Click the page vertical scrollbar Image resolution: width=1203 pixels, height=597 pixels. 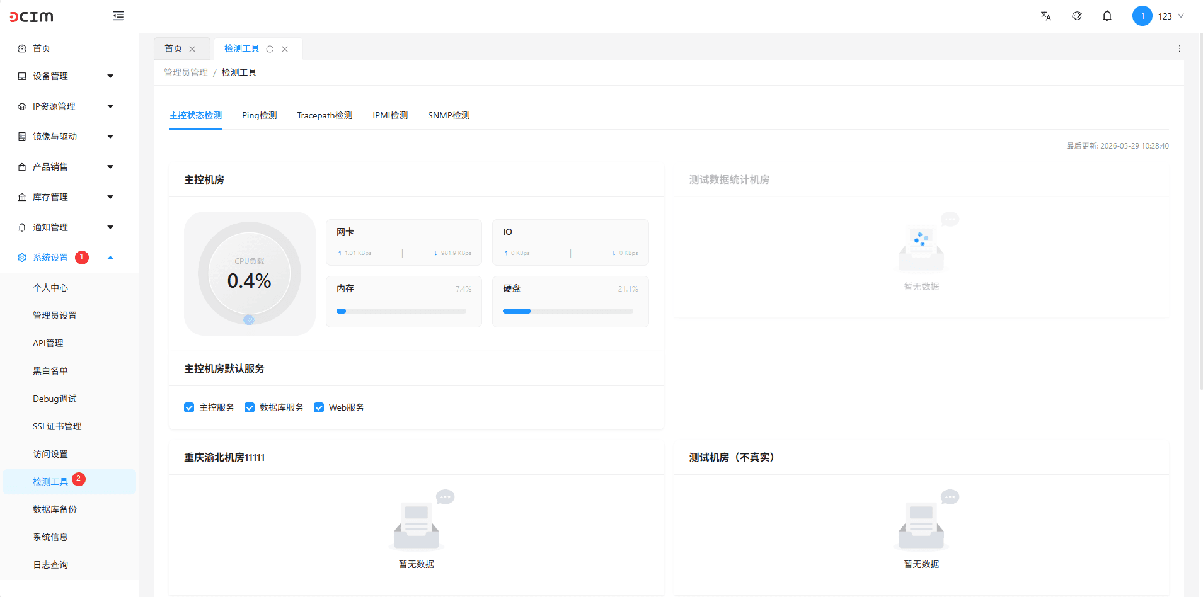(1200, 211)
